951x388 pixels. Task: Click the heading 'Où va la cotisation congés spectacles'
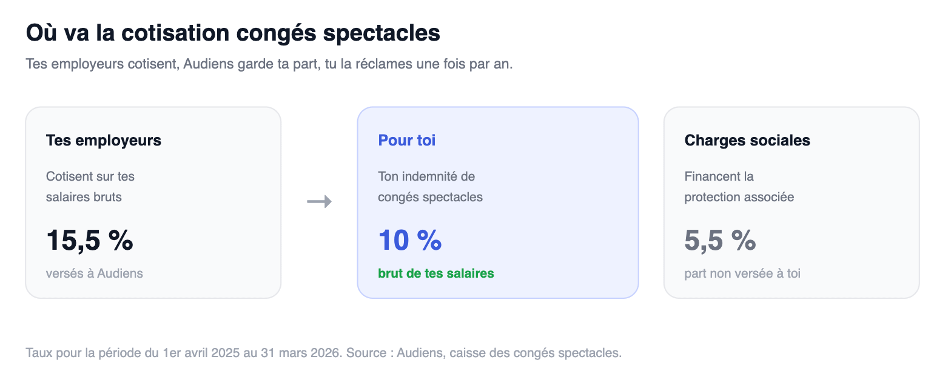[x=233, y=33]
